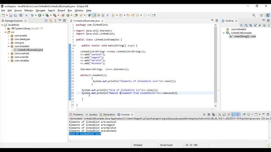Click the New Java Class icon
Image resolution: width=271 pixels, height=152 pixels.
(x=68, y=15)
